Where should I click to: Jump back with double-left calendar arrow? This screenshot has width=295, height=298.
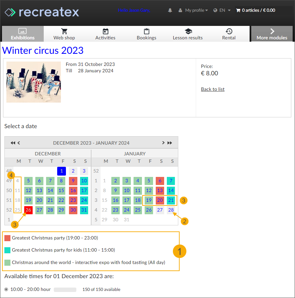[x=13, y=143]
